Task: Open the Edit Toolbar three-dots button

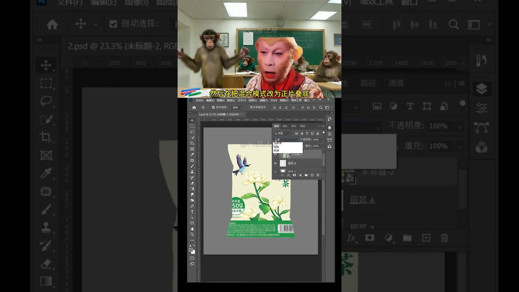Action: (192, 240)
